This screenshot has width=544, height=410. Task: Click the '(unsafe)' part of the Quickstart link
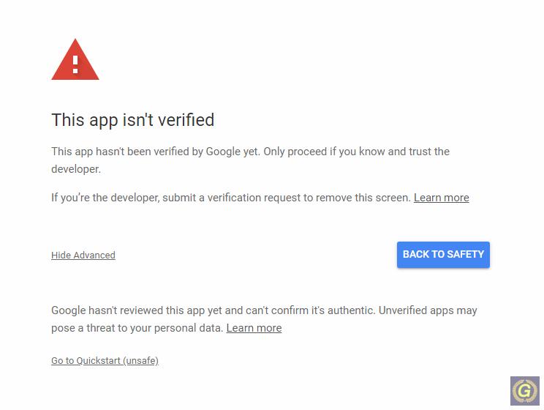coord(140,361)
